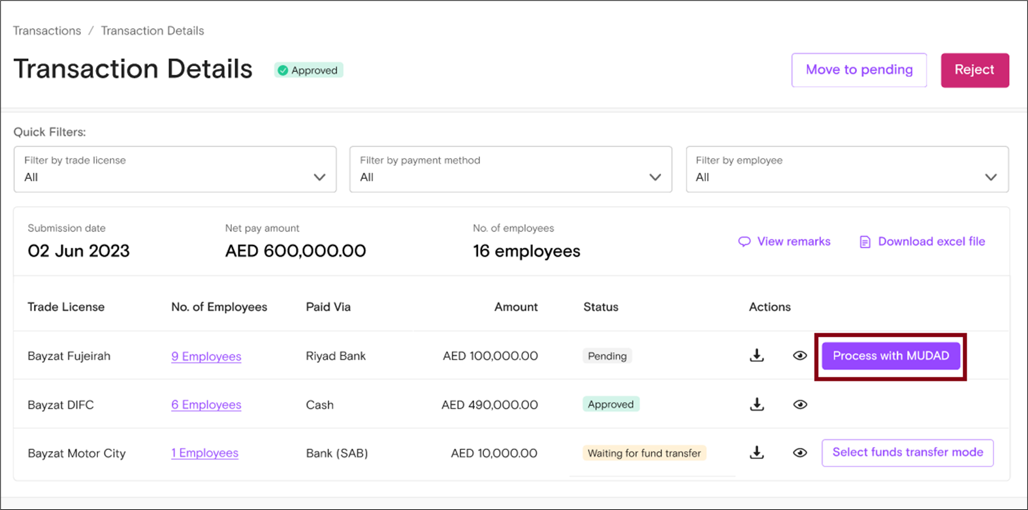
Task: Click the Quick Filters label
Action: [x=50, y=132]
